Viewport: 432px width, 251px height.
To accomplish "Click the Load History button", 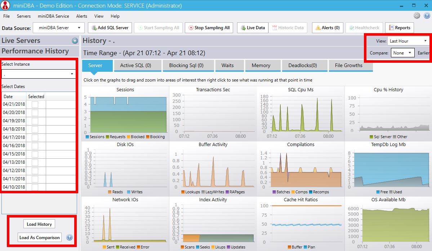I will tap(39, 224).
